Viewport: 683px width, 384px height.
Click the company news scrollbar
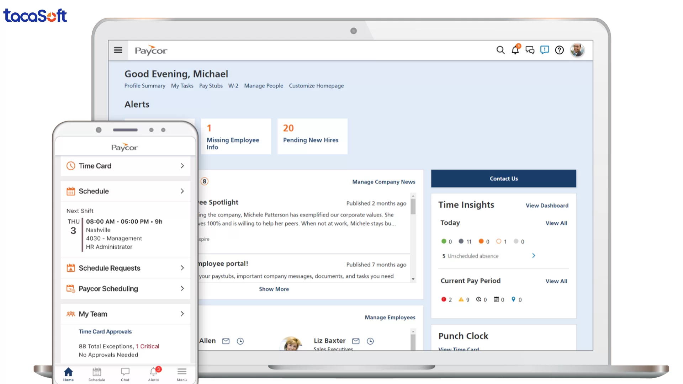[x=413, y=207]
